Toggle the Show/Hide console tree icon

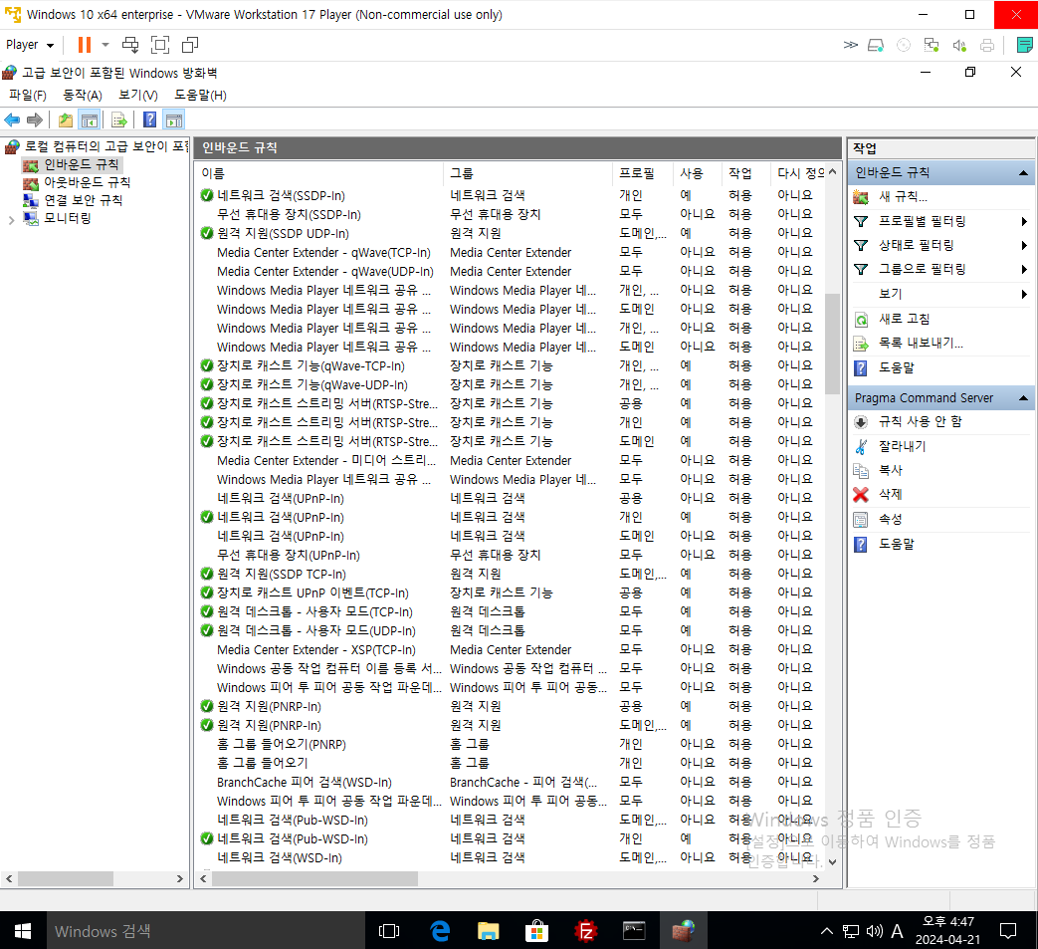coord(90,119)
